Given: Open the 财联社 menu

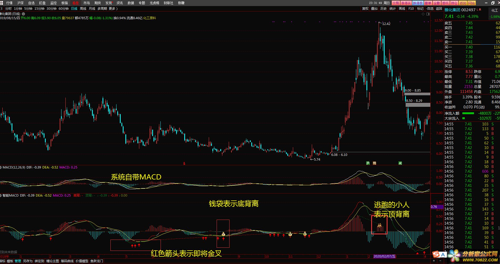Looking at the screenshot, I should (x=168, y=3).
